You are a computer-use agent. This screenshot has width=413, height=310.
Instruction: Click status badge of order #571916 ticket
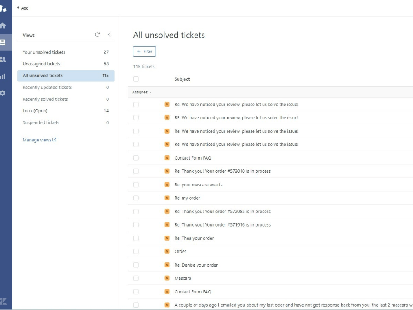167,224
